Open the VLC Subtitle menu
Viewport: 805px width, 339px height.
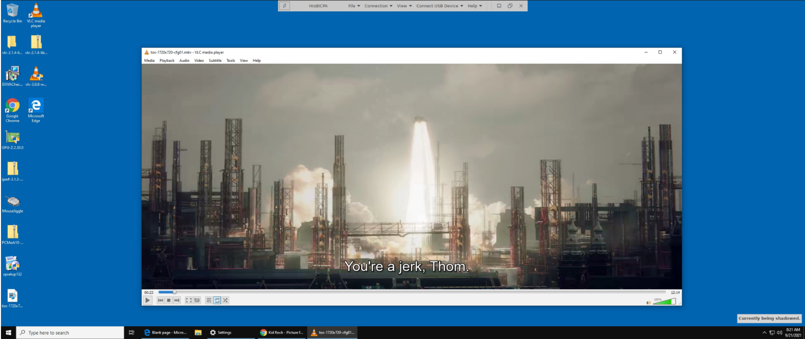[215, 60]
